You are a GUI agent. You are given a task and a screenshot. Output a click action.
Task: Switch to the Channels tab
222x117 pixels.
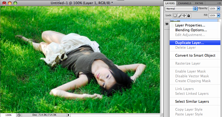click(185, 3)
